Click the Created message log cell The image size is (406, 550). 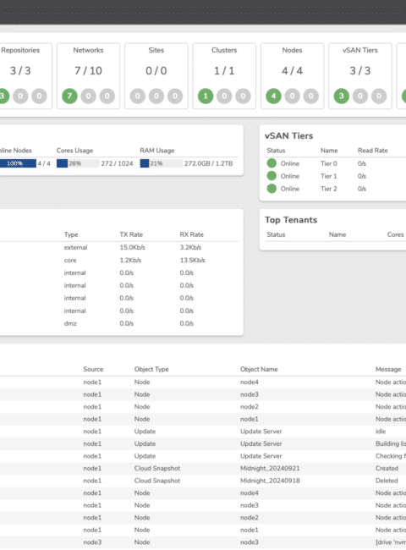coord(387,468)
